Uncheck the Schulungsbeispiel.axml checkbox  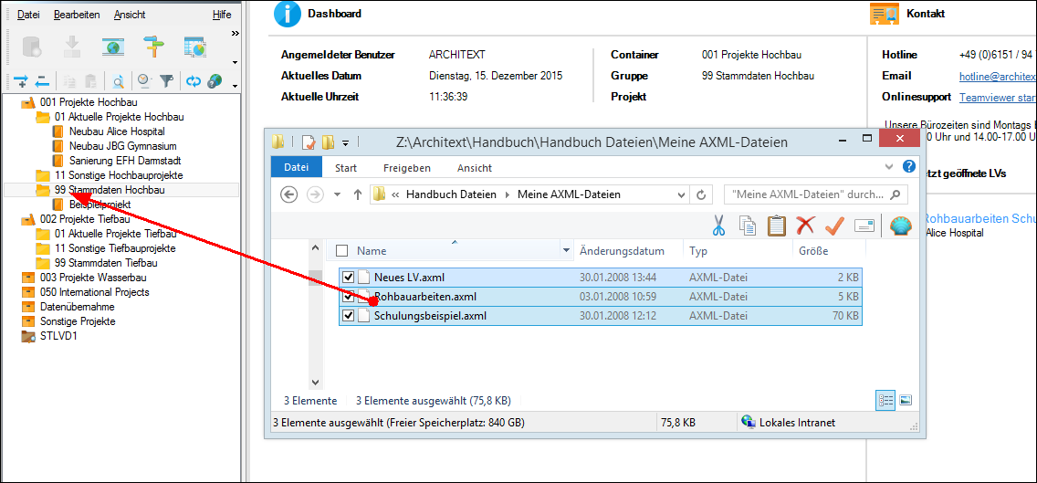[349, 316]
